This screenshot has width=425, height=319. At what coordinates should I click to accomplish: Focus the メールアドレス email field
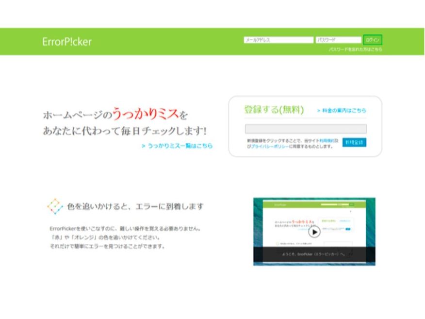(278, 40)
